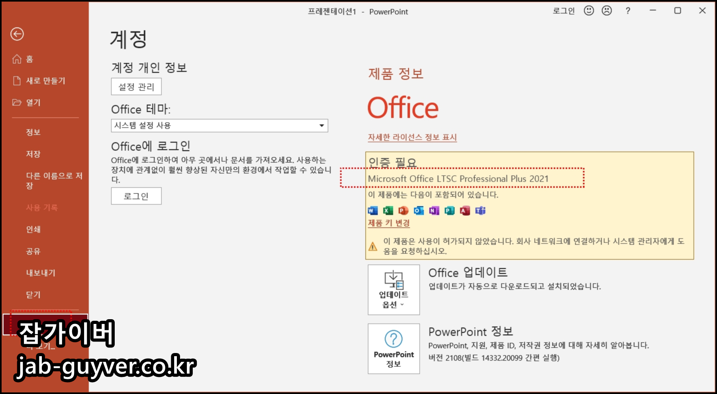Click the Office 업데이트 heading
Image resolution: width=717 pixels, height=394 pixels.
point(468,273)
